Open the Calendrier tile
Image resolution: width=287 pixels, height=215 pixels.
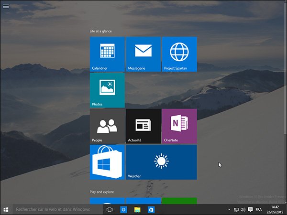pyautogui.click(x=107, y=54)
